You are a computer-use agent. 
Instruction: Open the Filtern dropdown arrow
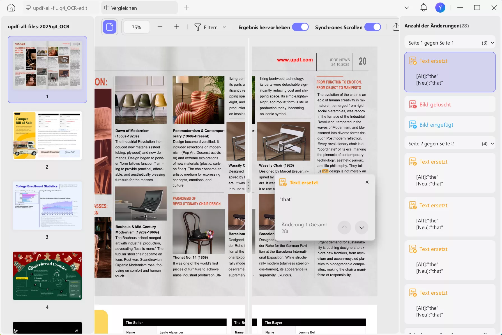pos(224,27)
